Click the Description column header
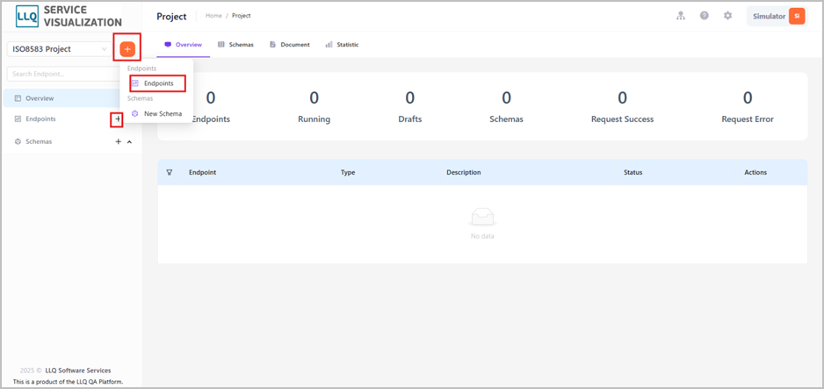The height and width of the screenshot is (389, 824). 464,172
